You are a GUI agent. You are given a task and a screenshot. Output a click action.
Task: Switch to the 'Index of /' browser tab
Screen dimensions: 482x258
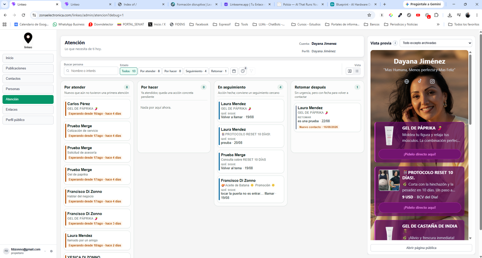tap(141, 5)
